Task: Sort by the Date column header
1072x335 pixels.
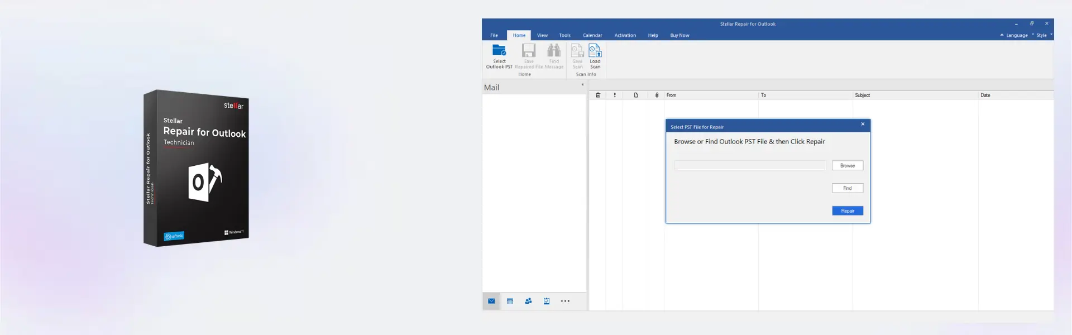Action: point(1016,95)
